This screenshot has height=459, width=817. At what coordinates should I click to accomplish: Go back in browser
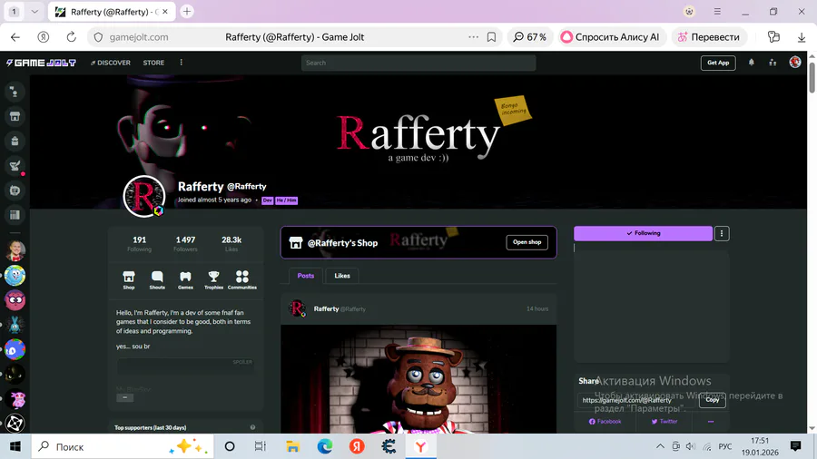click(x=15, y=37)
